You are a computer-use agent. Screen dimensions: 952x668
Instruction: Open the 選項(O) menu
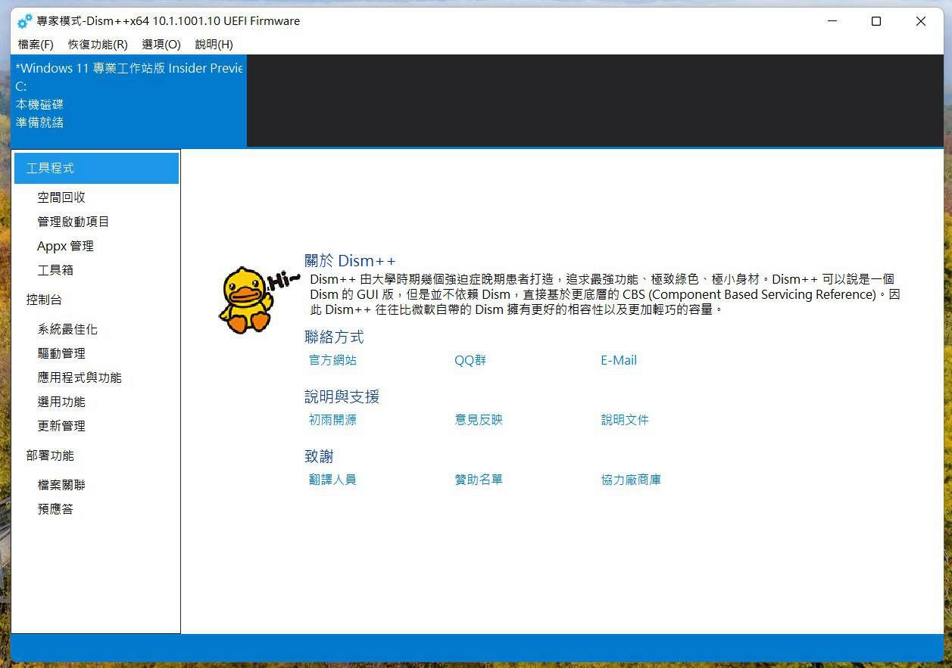[161, 44]
